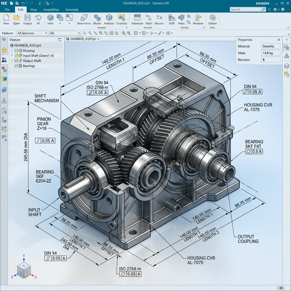Select the GEARBOX_ASSY.prt root tree item
Viewport: 291px width, 291px height.
(x=36, y=45)
